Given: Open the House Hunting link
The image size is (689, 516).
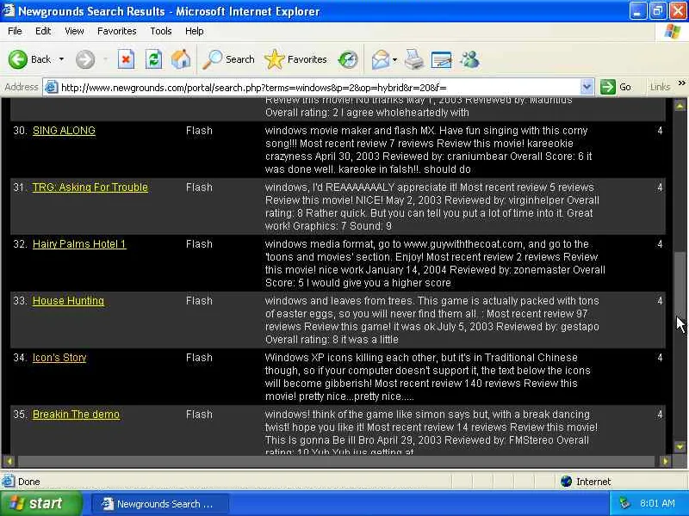Looking at the screenshot, I should click(x=69, y=301).
